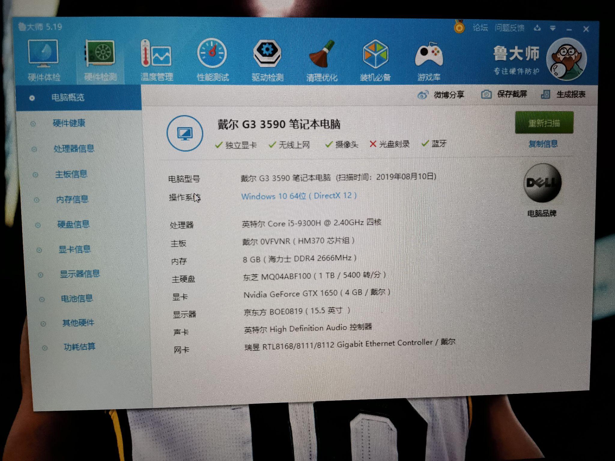Click 复制信息 copy info link
The image size is (615, 461).
click(x=543, y=144)
